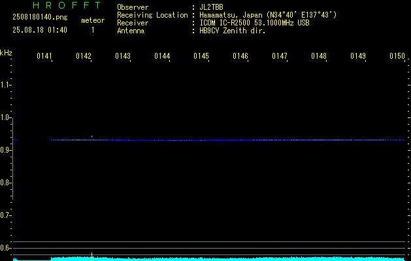Click the Hamamatsu, Japan receiving location text
411x261 pixels.
click(268, 15)
